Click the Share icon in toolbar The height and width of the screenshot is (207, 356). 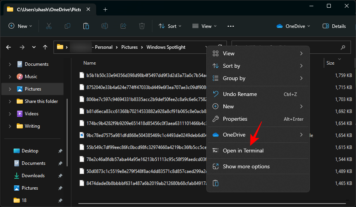(x=123, y=26)
